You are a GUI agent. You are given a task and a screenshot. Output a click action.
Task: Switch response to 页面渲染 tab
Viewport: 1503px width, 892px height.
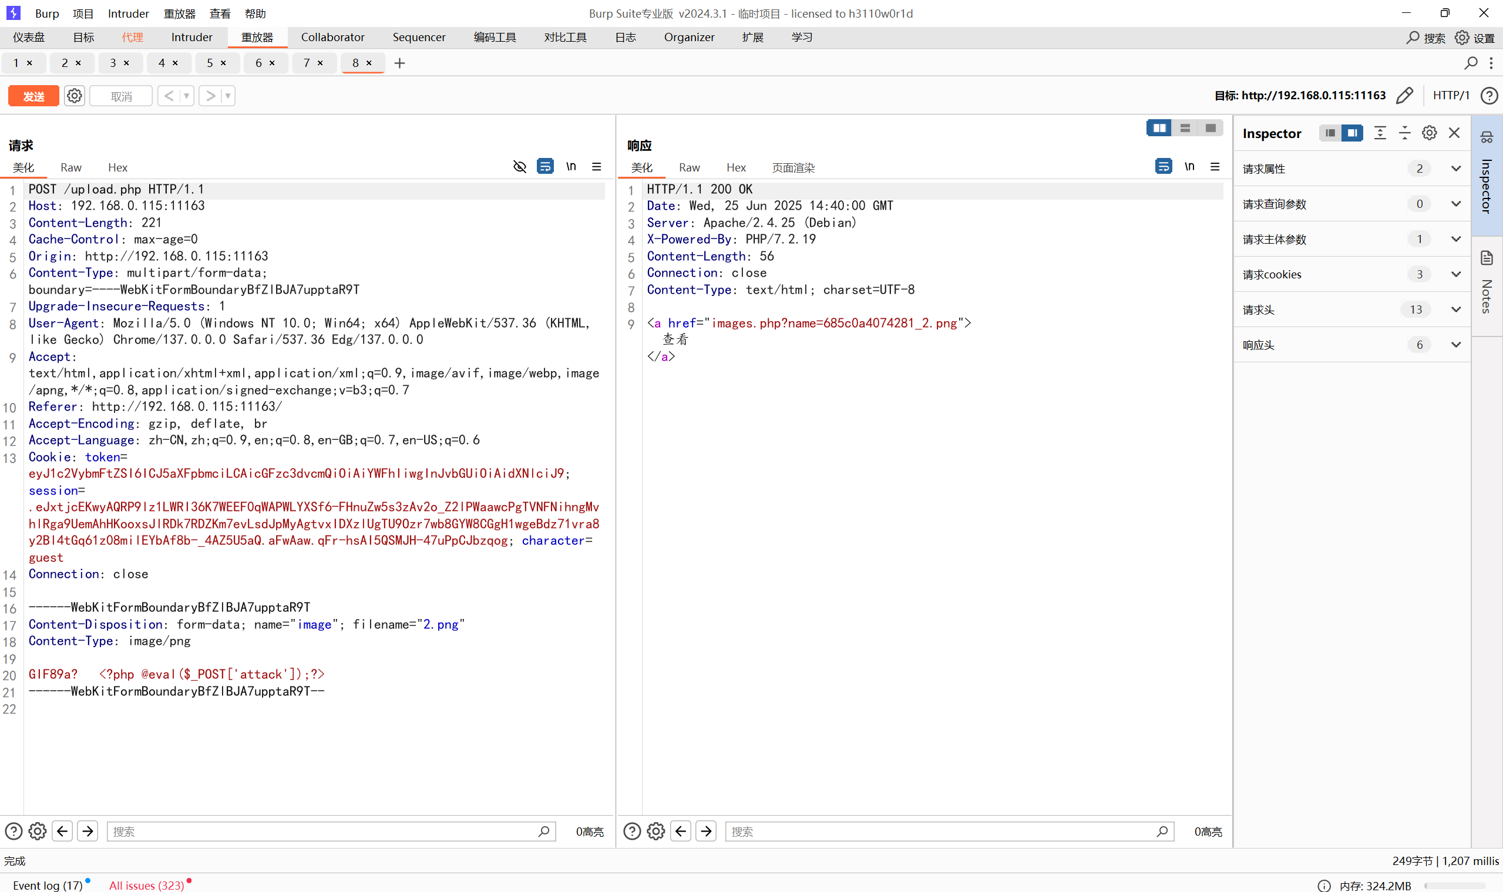793,168
